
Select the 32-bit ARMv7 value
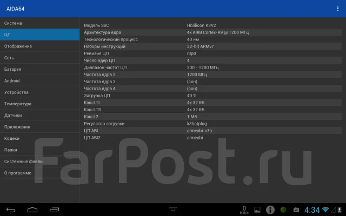tap(201, 46)
